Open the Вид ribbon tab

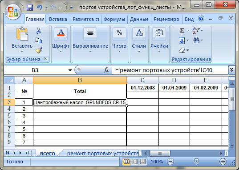[189, 20]
